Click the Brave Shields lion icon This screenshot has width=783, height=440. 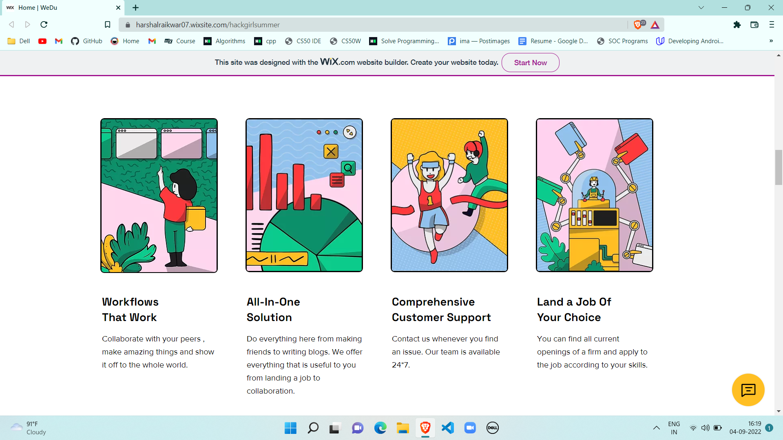coord(638,25)
